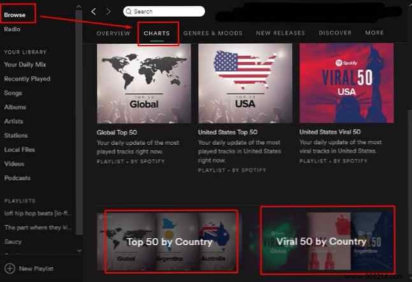Click the sidebar scroll down arrow
The width and height of the screenshot is (412, 282).
(x=79, y=251)
